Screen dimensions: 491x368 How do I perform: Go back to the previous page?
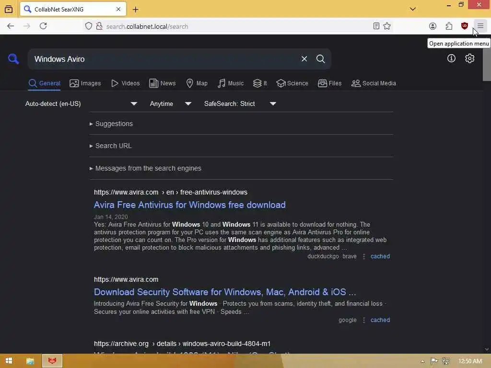coord(11,26)
